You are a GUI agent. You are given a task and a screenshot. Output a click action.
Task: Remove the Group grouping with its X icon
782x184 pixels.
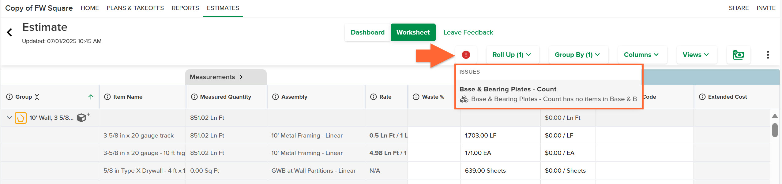[37, 97]
